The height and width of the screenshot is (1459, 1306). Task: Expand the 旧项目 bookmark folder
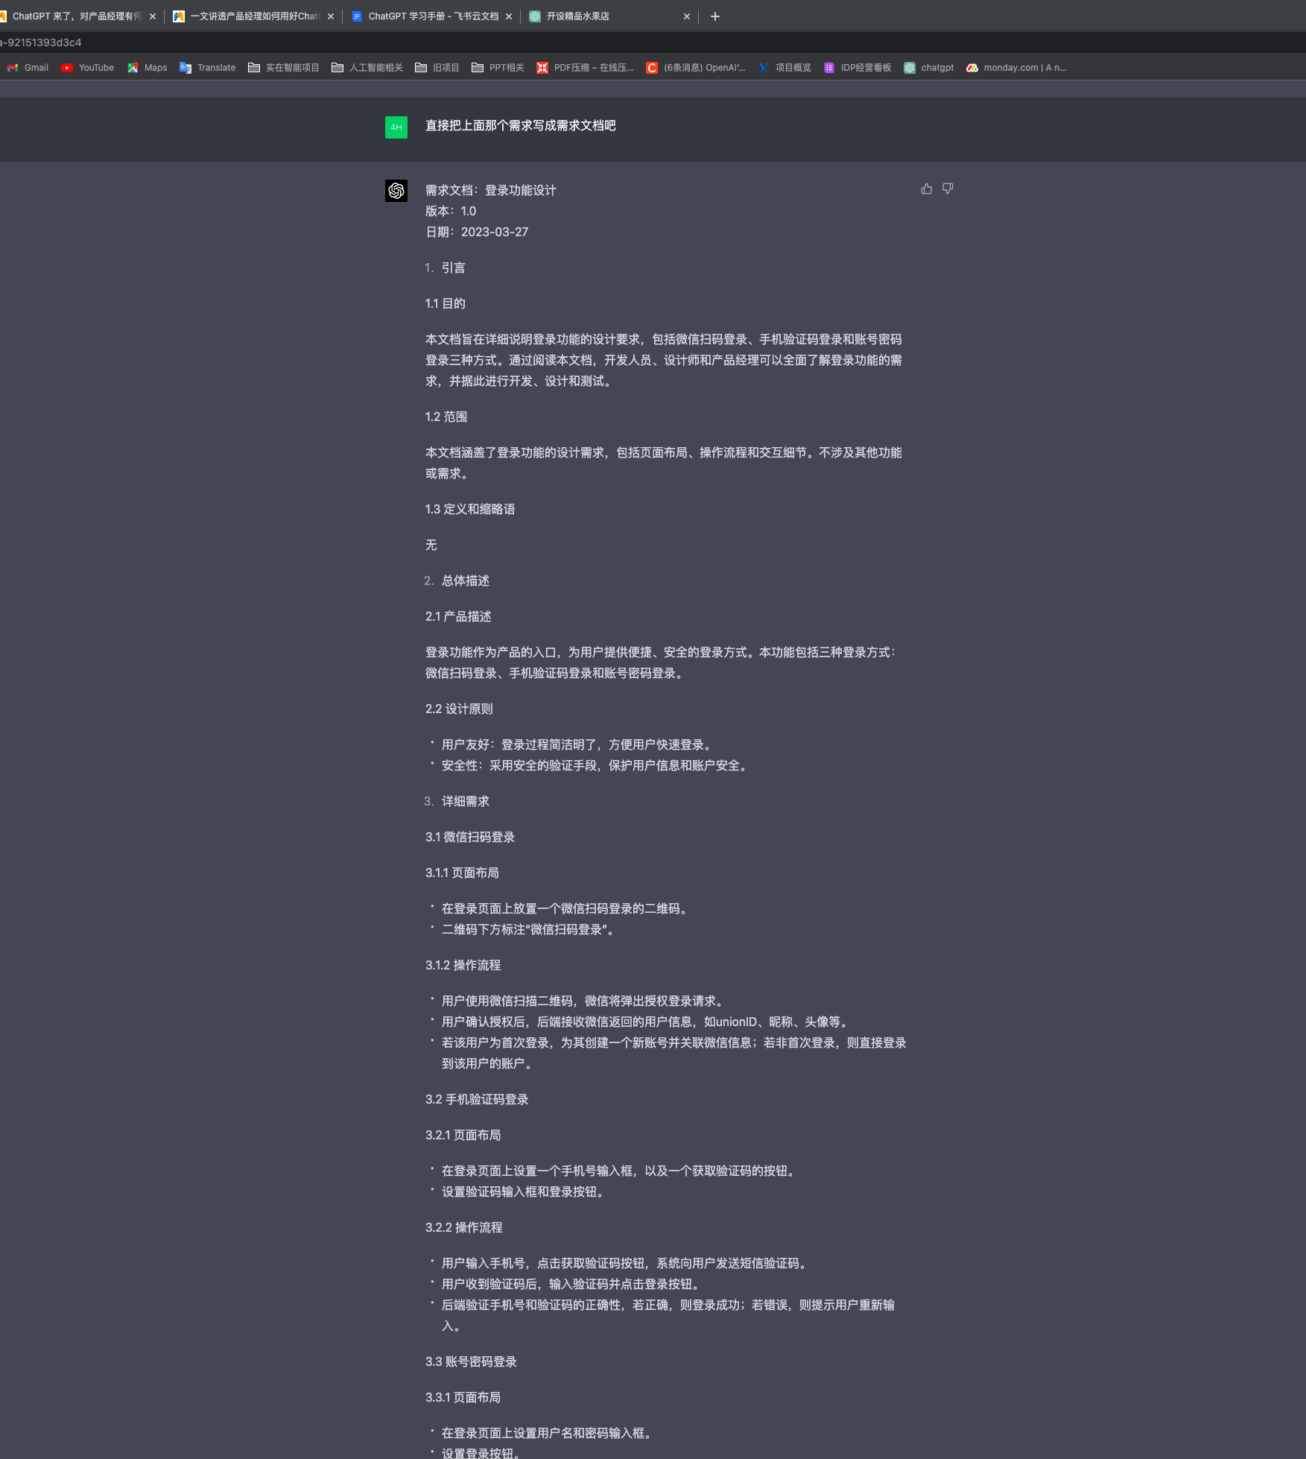[437, 68]
